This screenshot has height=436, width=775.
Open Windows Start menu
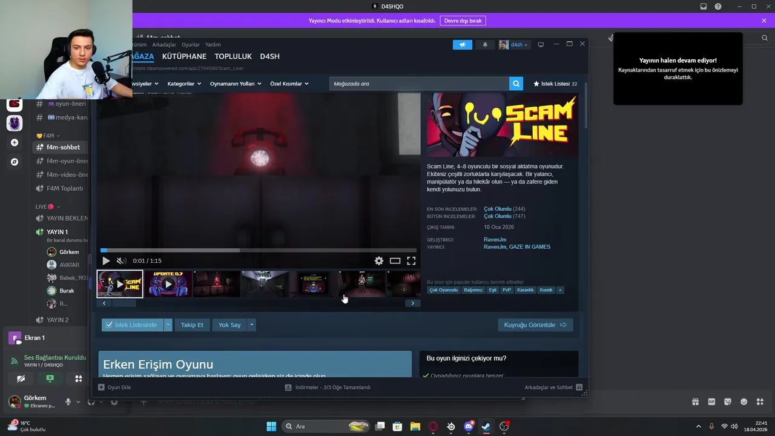(271, 426)
